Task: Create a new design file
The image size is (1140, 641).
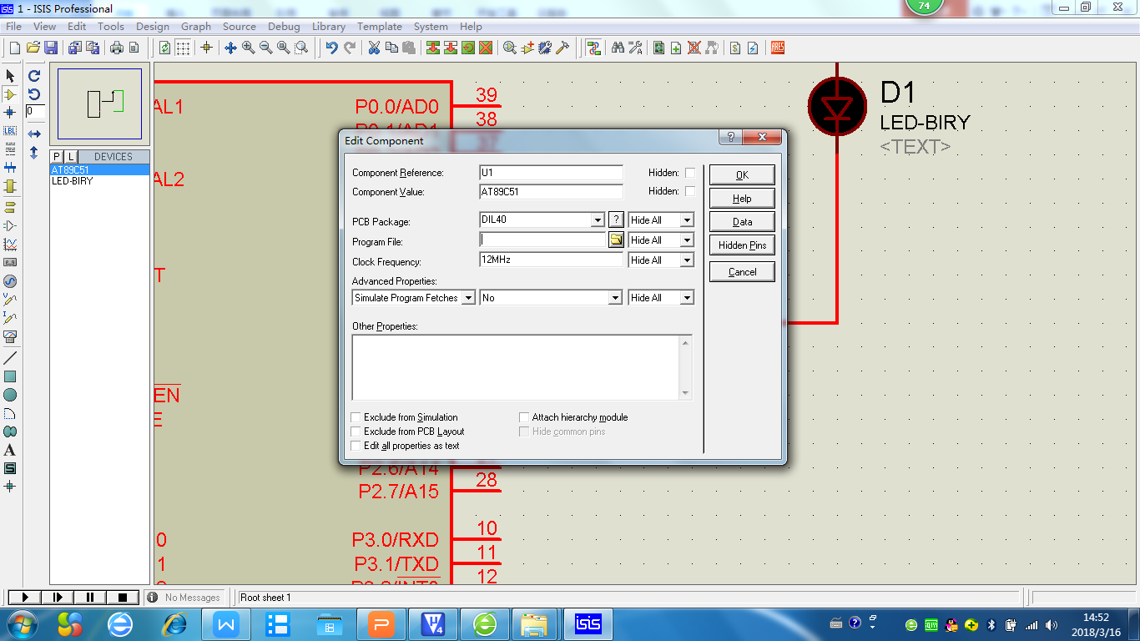Action: pos(14,48)
